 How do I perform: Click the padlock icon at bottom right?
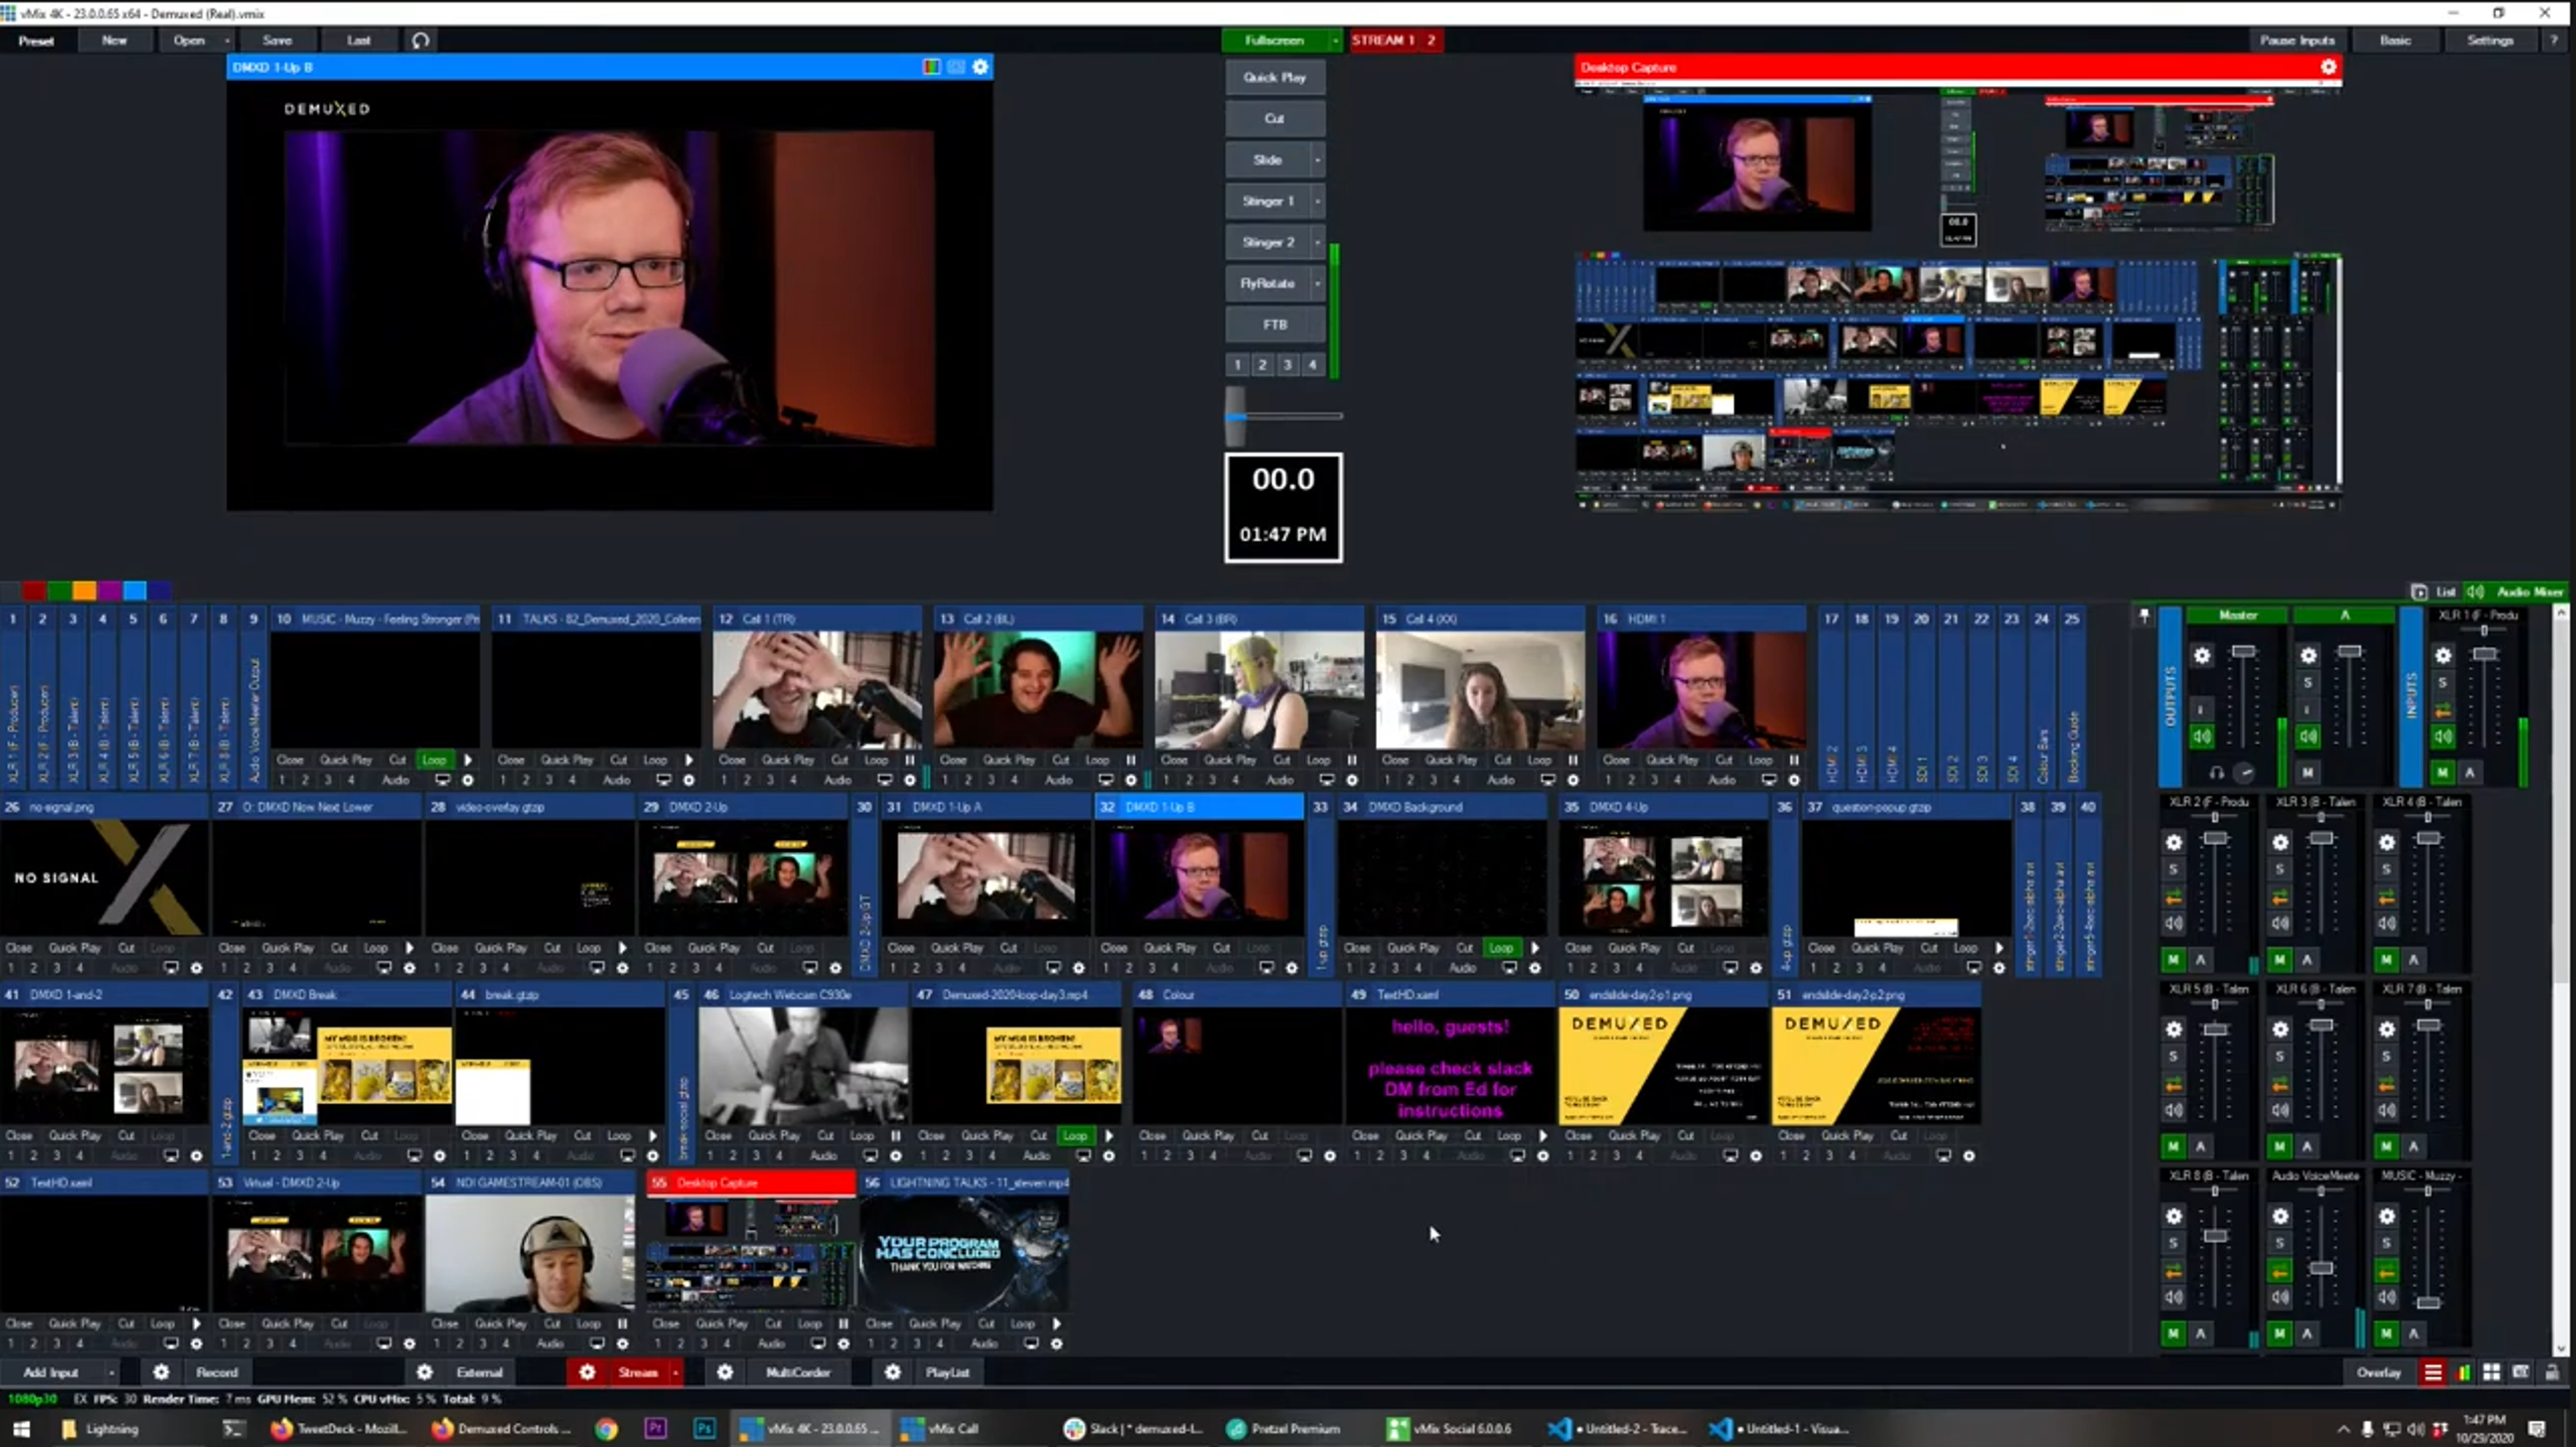coord(2551,1372)
